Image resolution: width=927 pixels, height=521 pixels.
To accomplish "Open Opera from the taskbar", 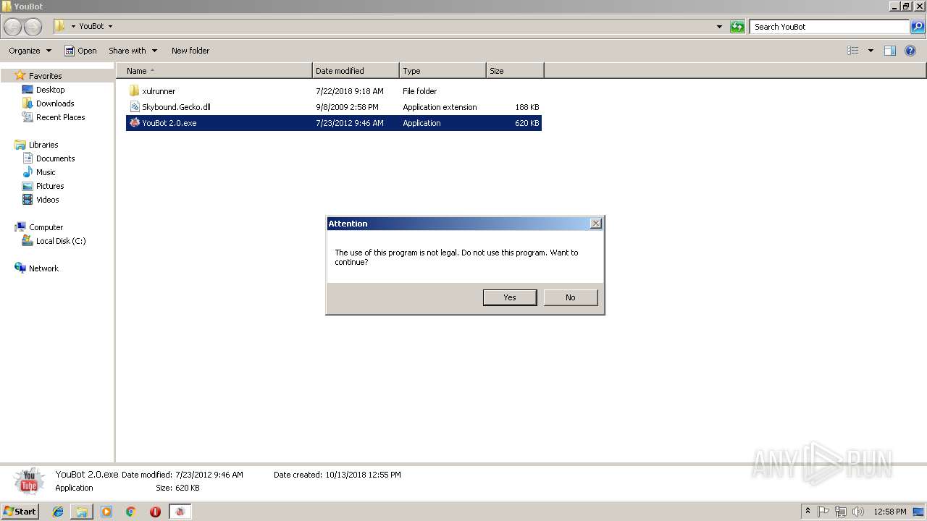I will point(155,512).
